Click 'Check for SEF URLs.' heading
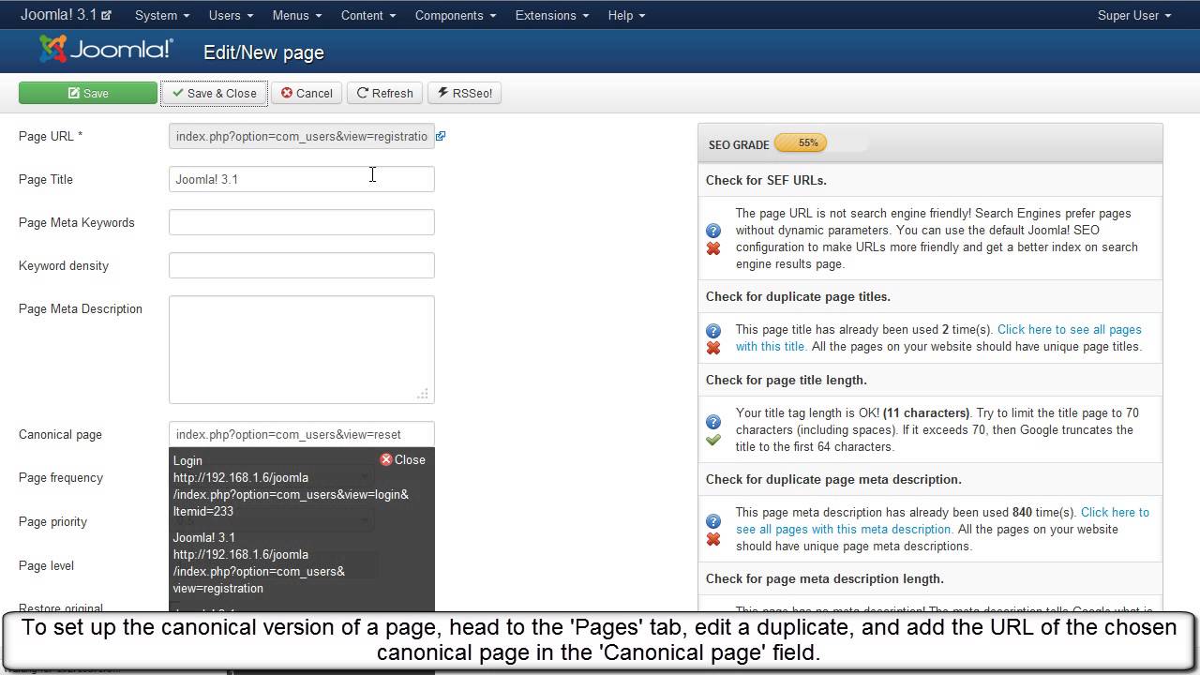The width and height of the screenshot is (1200, 675). click(x=766, y=180)
